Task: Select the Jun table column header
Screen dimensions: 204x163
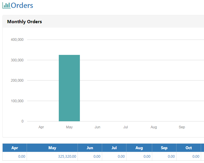Action: (x=90, y=148)
